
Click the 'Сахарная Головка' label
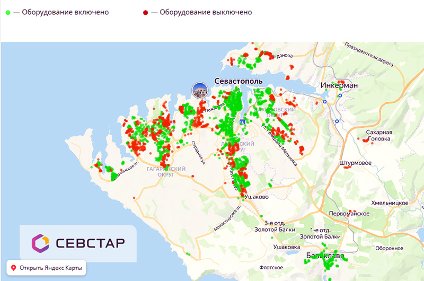(x=379, y=136)
